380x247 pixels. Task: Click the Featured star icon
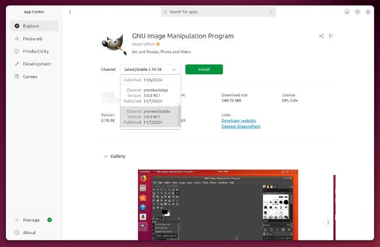(17, 39)
